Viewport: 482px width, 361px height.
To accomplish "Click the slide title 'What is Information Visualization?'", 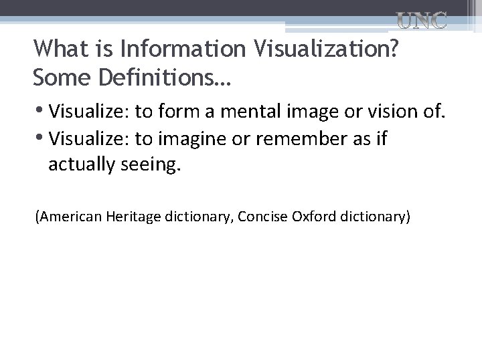I will coord(216,49).
